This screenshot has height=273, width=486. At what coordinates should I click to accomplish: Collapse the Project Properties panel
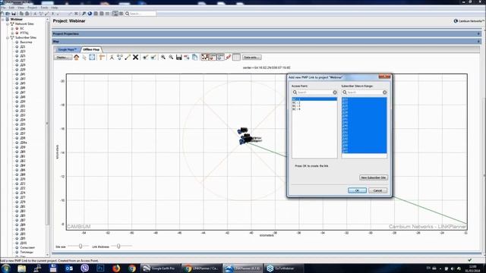[x=478, y=33]
